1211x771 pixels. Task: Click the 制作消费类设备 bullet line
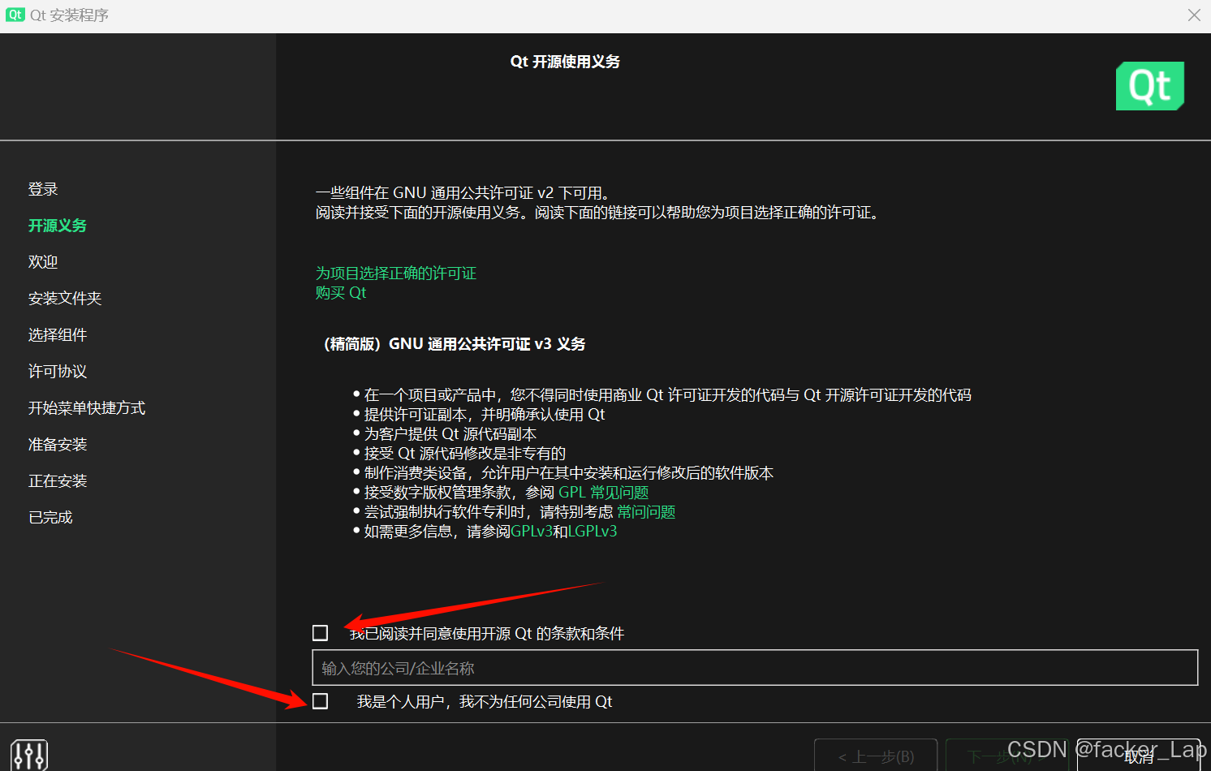pyautogui.click(x=568, y=473)
